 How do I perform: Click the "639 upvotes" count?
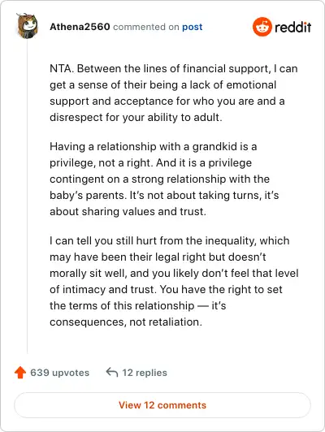60,373
